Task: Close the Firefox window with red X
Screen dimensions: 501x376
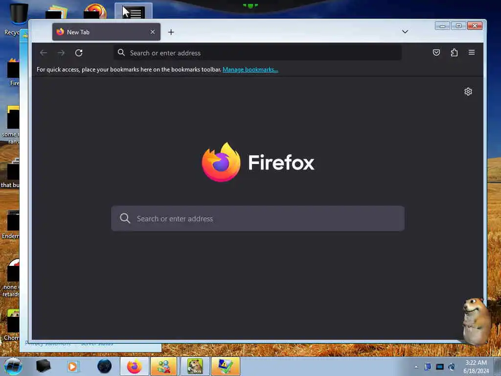Action: pyautogui.click(x=475, y=25)
